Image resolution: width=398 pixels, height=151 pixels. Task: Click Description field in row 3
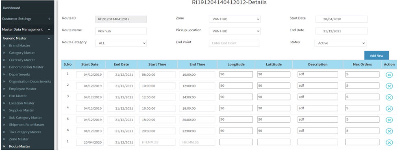[318, 97]
